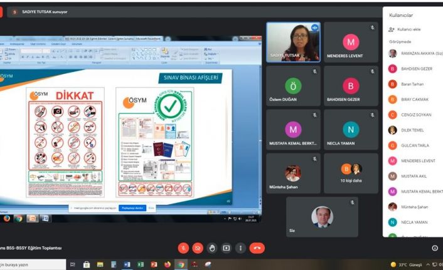Click muted mic icon on Özlem DUĞAN tile
Image resolution: width=443 pixels, height=270 pixels.
(315, 71)
